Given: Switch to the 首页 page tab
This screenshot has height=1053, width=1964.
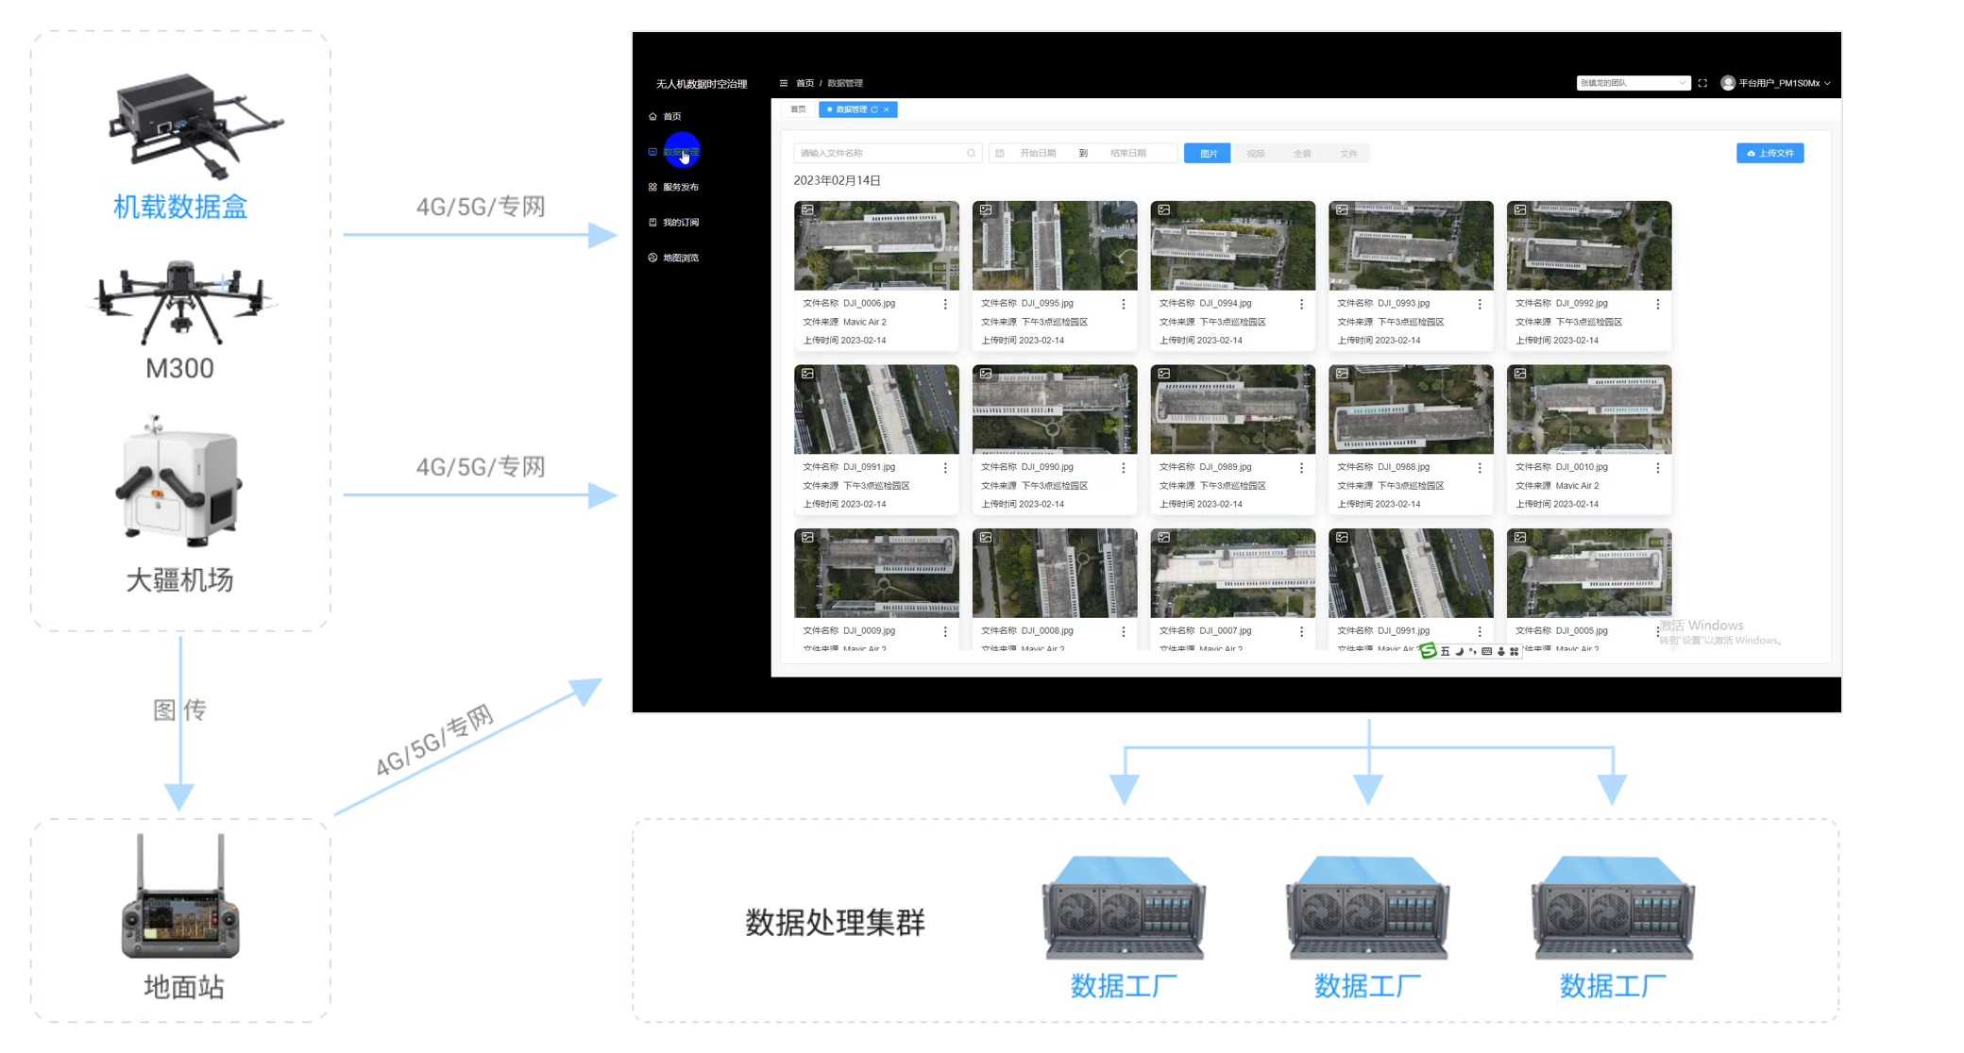Looking at the screenshot, I should click(798, 109).
